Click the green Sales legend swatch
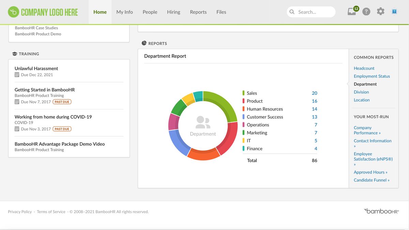Image resolution: width=409 pixels, height=230 pixels. (243, 93)
